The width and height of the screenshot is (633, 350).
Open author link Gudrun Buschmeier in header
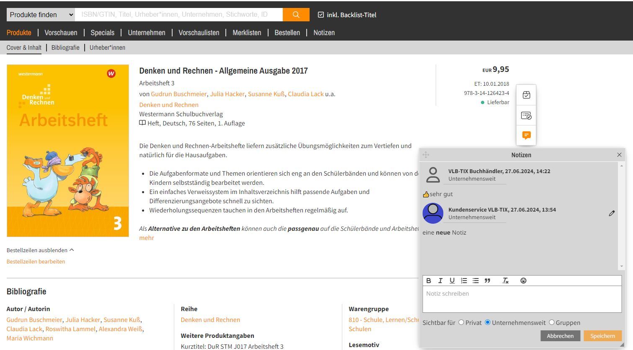179,94
